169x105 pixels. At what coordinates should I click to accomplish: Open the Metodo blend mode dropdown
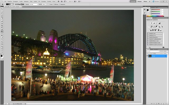click(33, 4)
